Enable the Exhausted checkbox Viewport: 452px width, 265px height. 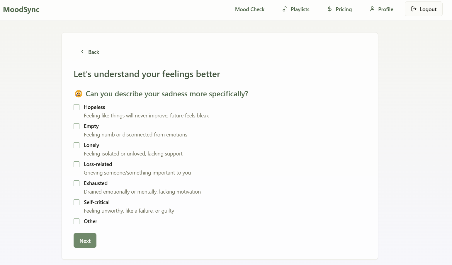point(77,183)
